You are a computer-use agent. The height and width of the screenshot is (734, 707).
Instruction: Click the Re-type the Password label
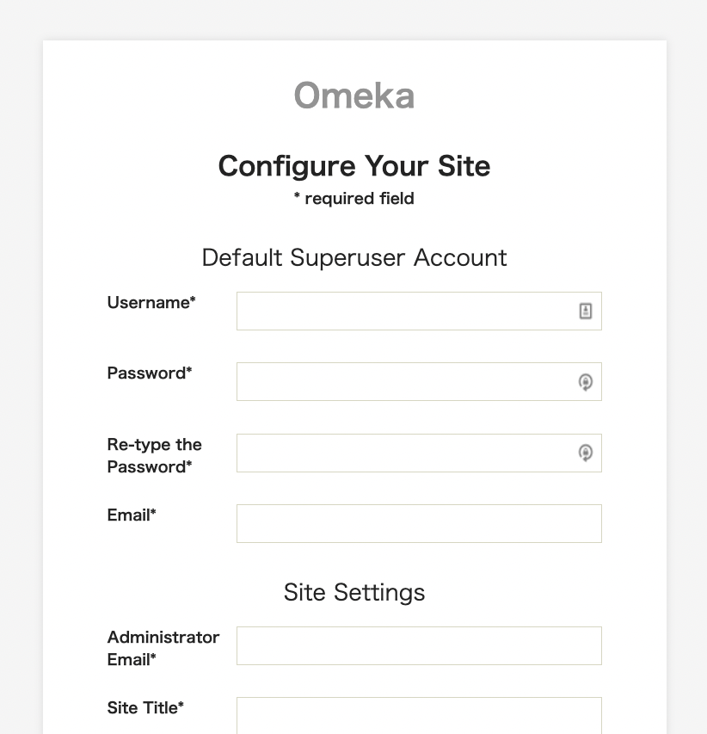click(x=154, y=455)
